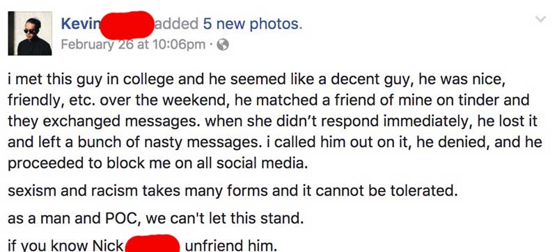Screen dimensions: 557x252
Task: Open the post options chevron menu
Action: click(540, 19)
